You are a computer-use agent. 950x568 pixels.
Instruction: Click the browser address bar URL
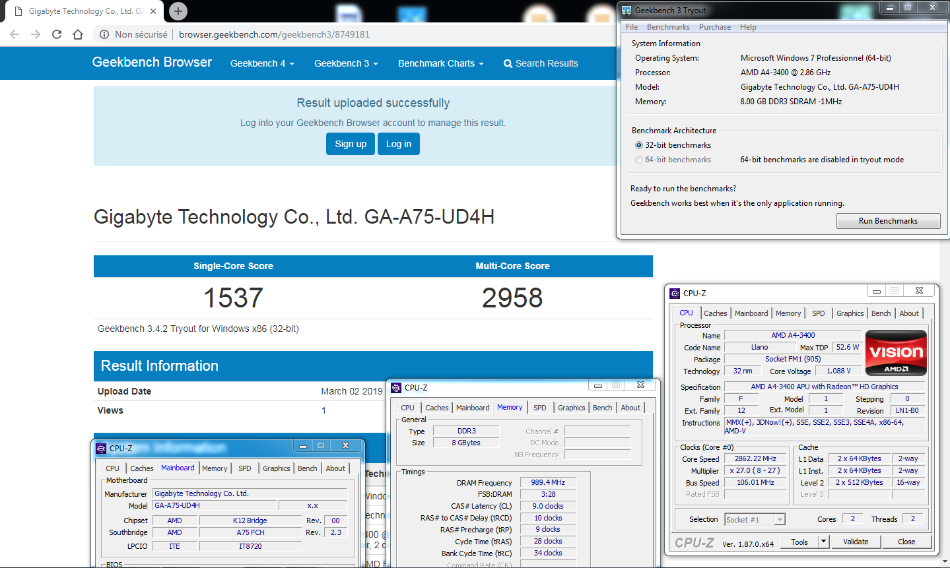pos(274,34)
